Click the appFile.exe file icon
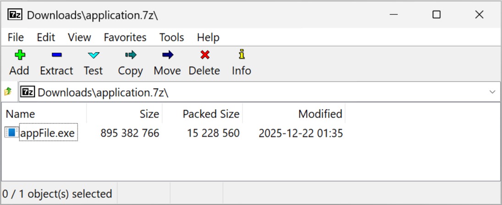Viewport: 502px width, 205px height. click(x=11, y=133)
